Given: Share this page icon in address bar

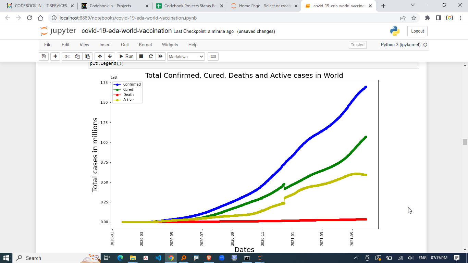Looking at the screenshot, I should (403, 18).
